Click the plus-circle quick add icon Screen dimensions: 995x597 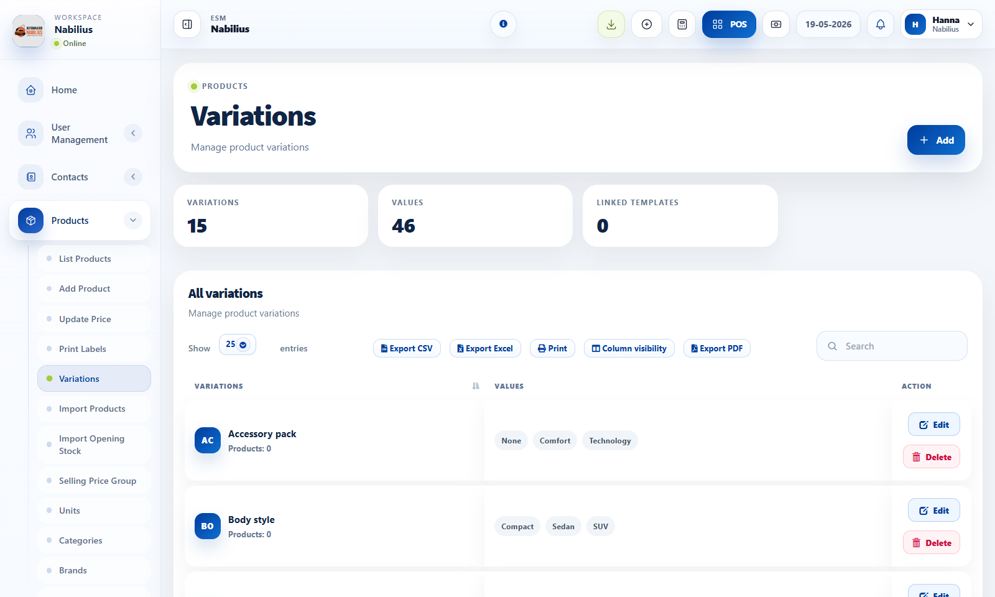click(647, 24)
